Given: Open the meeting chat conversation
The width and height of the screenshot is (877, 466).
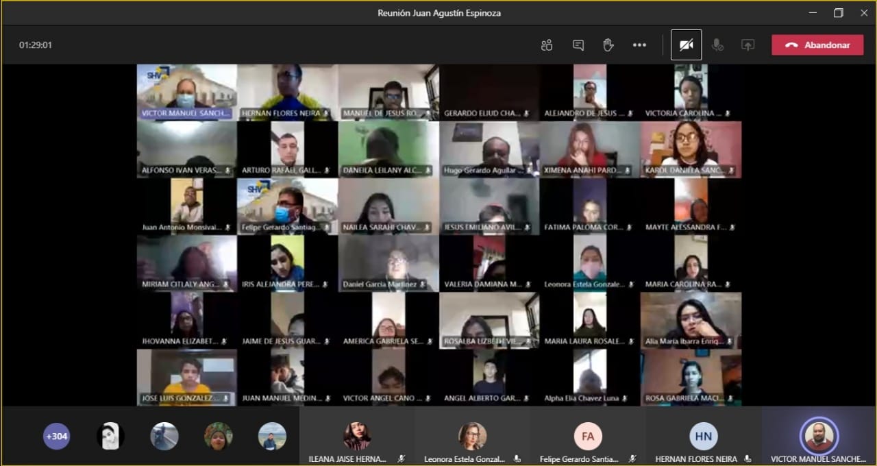Looking at the screenshot, I should click(x=578, y=45).
